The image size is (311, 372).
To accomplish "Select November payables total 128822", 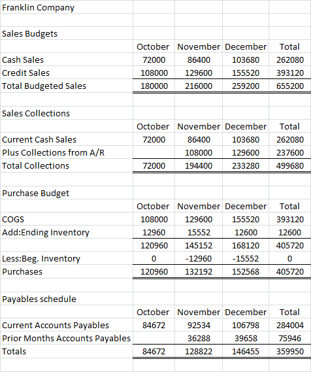I will (199, 351).
